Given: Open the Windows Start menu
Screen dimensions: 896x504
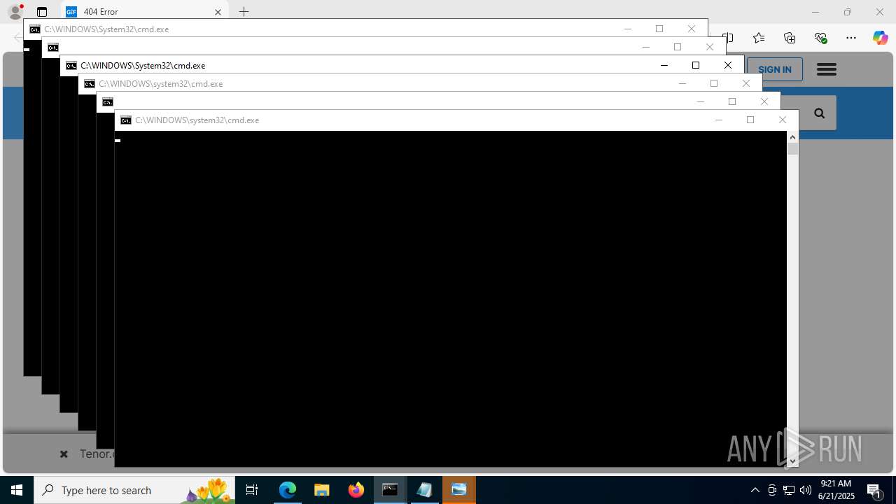Looking at the screenshot, I should click(17, 490).
